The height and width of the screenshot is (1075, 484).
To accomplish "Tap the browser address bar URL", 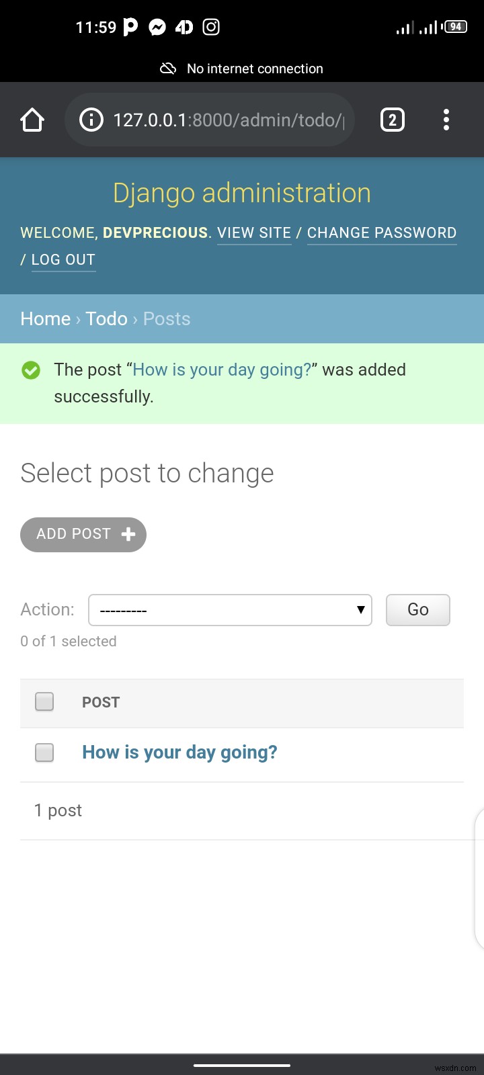I will [x=229, y=120].
